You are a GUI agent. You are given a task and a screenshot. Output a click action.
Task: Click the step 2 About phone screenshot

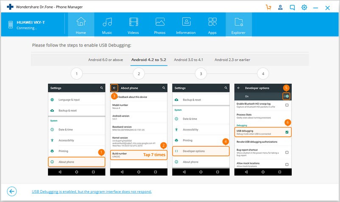tap(139, 130)
